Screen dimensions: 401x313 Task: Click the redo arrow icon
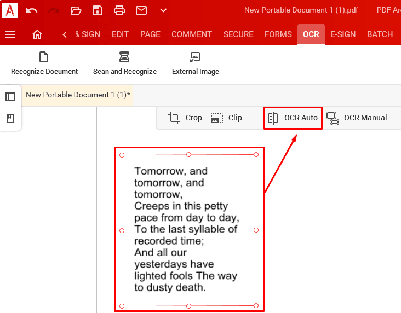[54, 10]
